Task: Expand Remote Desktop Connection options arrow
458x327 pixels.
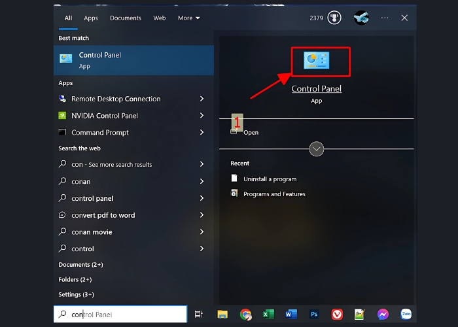Action: pyautogui.click(x=202, y=99)
